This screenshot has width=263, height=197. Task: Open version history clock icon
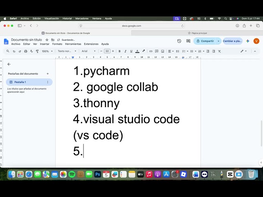(179, 41)
